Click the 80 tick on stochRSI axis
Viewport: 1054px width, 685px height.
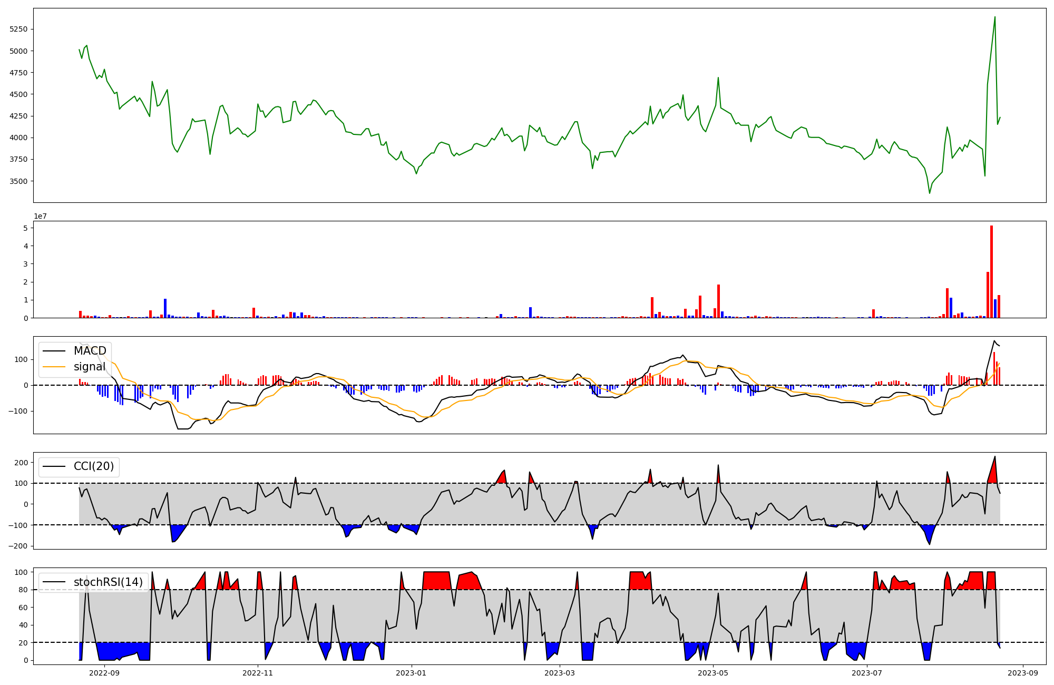click(x=23, y=590)
